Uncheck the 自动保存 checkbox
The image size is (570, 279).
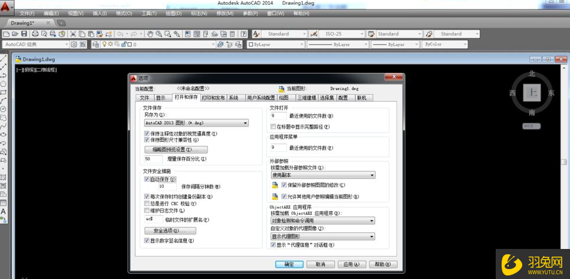(x=147, y=179)
